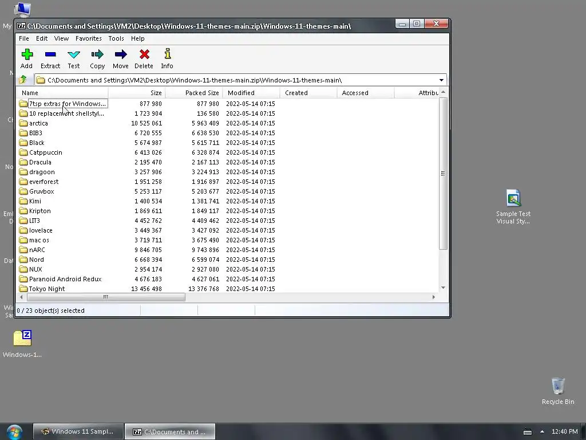This screenshot has height=440, width=586.
Task: Sort by the Modified column header
Action: (x=251, y=93)
